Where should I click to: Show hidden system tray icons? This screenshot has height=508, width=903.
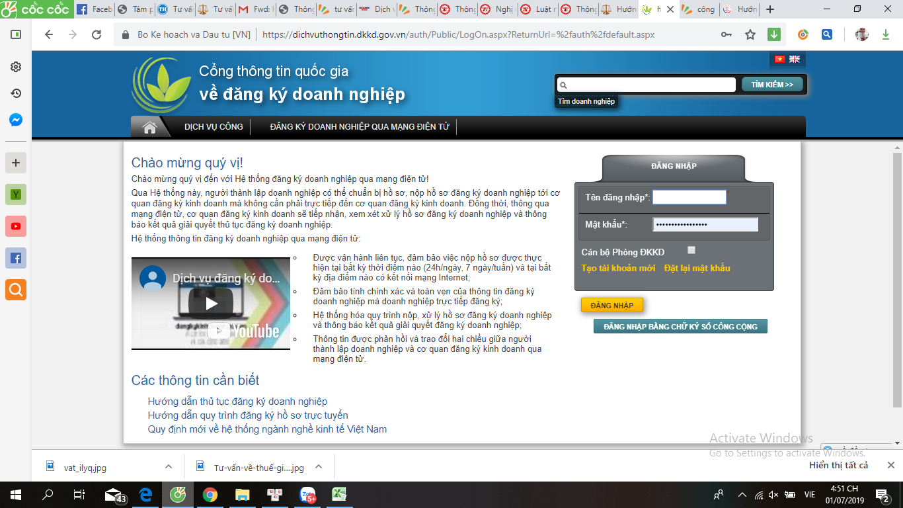(x=742, y=495)
